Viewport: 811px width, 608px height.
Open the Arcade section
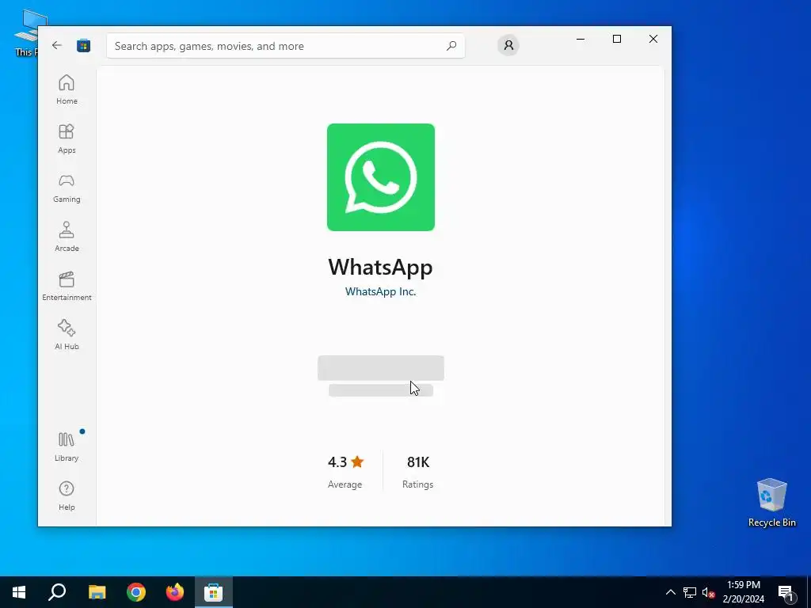coord(67,237)
